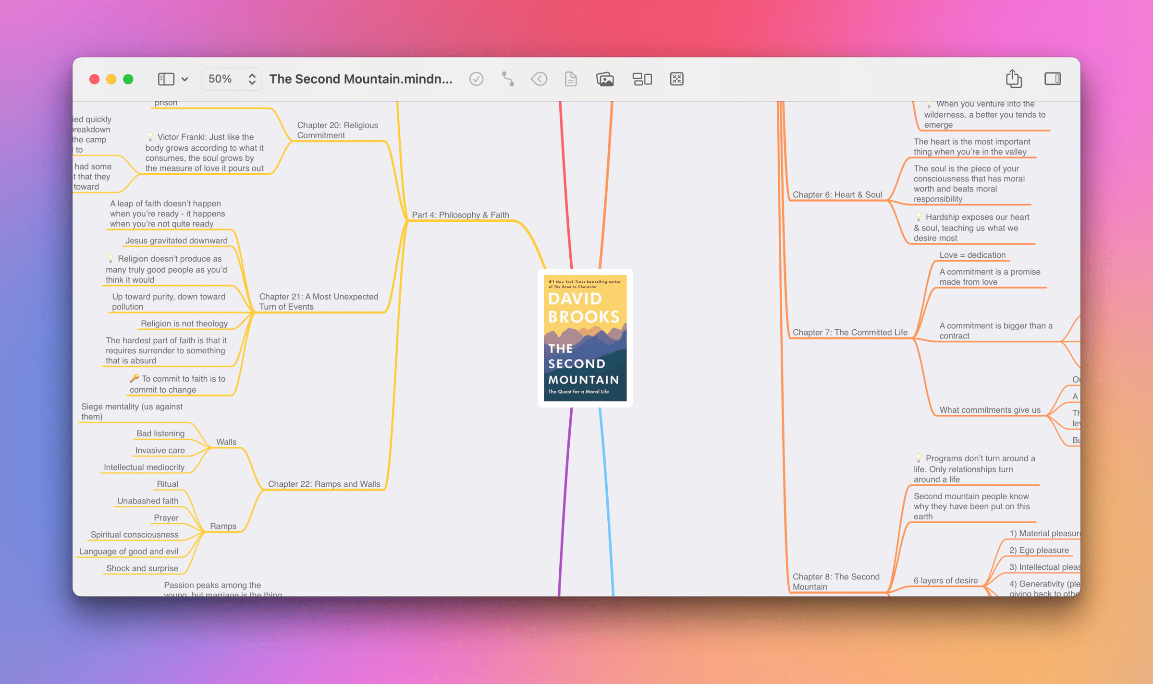The height and width of the screenshot is (684, 1153).
Task: Click To commit to faith node
Action: [177, 384]
